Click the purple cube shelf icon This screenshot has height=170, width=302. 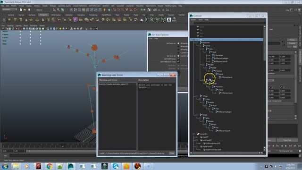tap(75, 19)
